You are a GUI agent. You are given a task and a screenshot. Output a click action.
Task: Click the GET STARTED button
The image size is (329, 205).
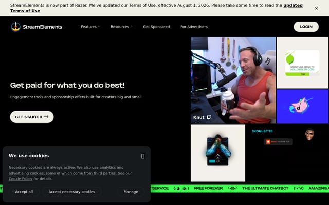[x=32, y=117]
